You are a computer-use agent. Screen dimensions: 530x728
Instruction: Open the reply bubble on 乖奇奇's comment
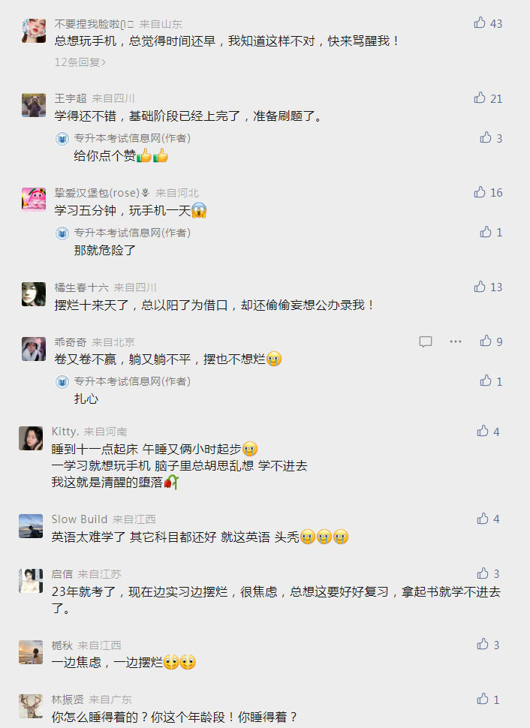tap(426, 341)
